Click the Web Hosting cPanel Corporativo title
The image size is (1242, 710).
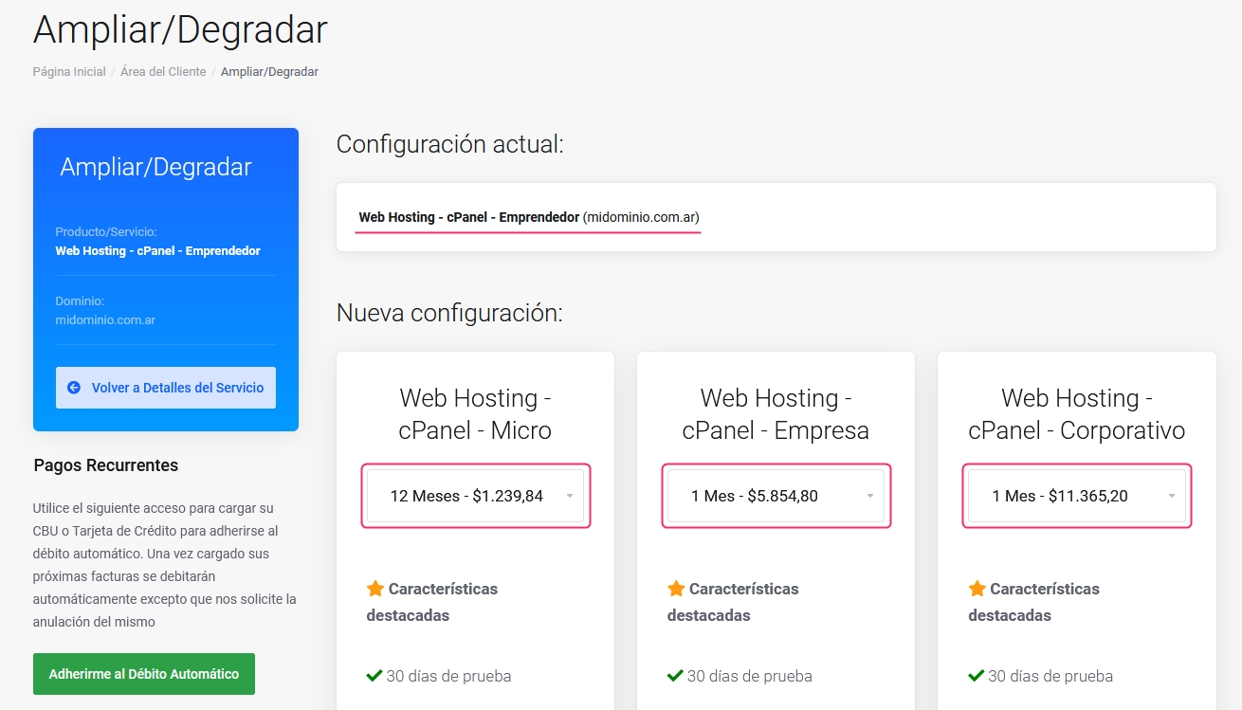1076,413
